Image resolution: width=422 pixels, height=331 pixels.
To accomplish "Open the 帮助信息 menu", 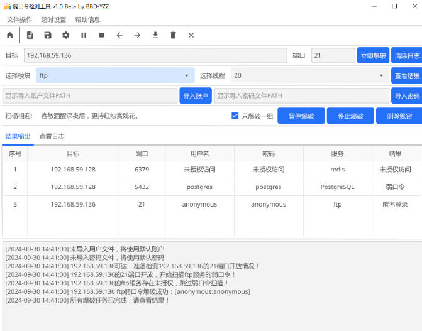I will (x=88, y=19).
